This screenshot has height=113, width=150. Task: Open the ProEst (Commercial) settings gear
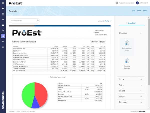pos(117,3)
